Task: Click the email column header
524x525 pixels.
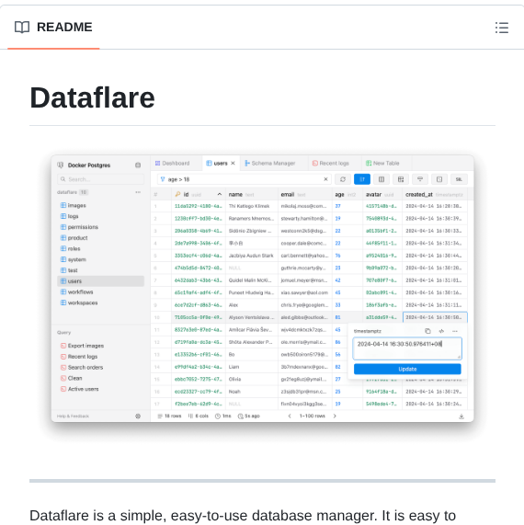Action: [304, 194]
